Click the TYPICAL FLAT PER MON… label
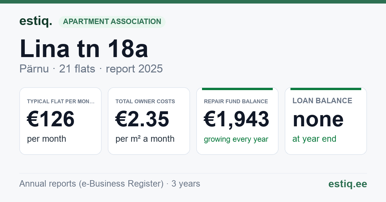The image size is (386, 202). click(61, 101)
